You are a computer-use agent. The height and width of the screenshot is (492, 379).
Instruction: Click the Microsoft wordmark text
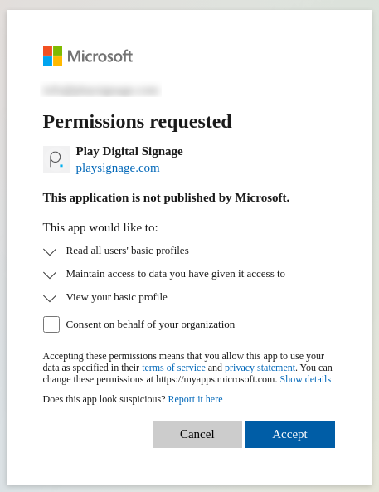coord(100,56)
